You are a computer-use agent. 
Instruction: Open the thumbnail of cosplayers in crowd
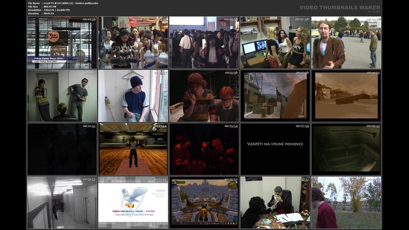point(133,42)
